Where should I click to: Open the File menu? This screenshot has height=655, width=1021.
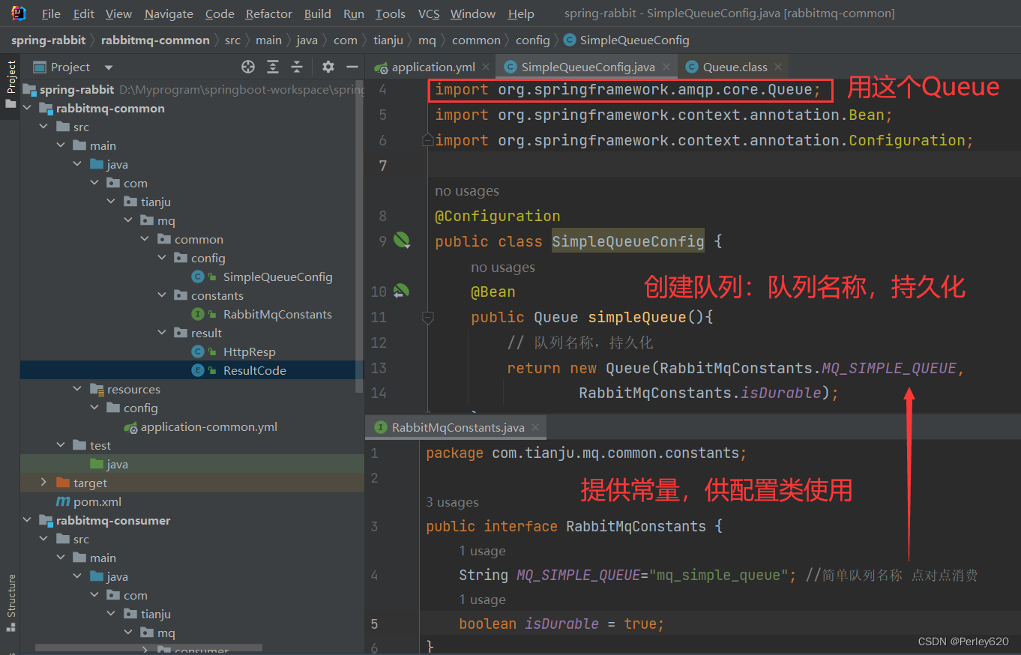coord(51,13)
